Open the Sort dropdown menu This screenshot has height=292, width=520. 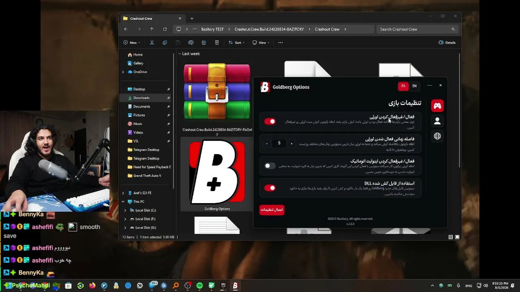tap(236, 43)
